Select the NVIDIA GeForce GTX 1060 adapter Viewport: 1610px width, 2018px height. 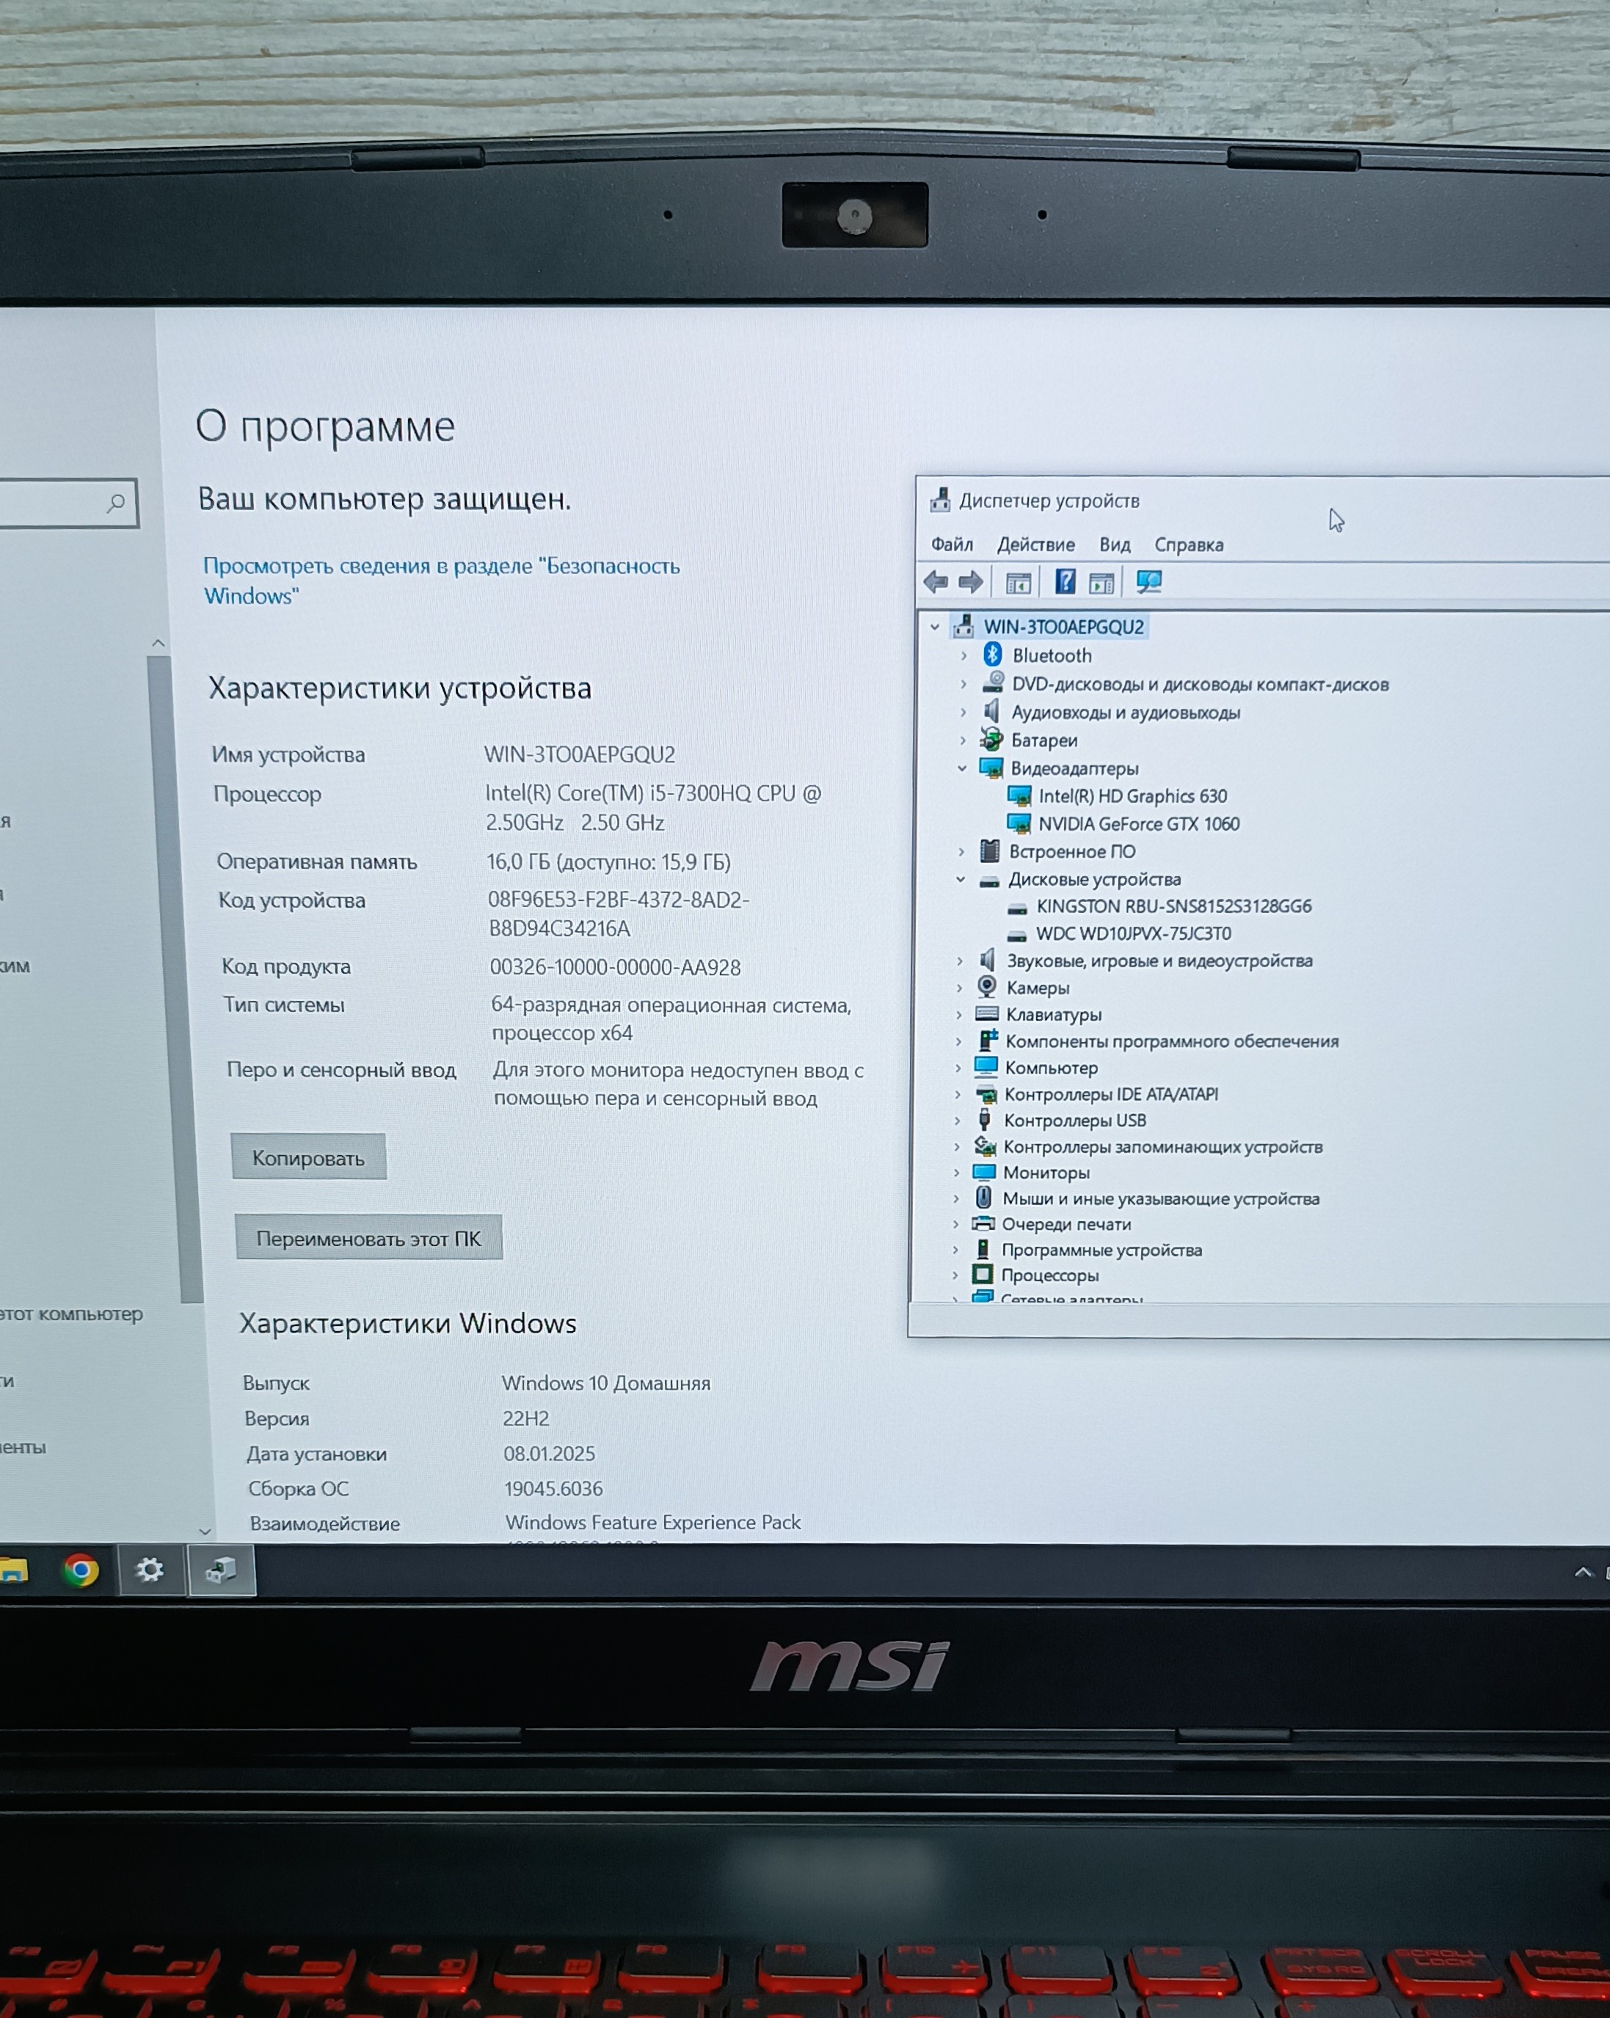[x=1138, y=823]
